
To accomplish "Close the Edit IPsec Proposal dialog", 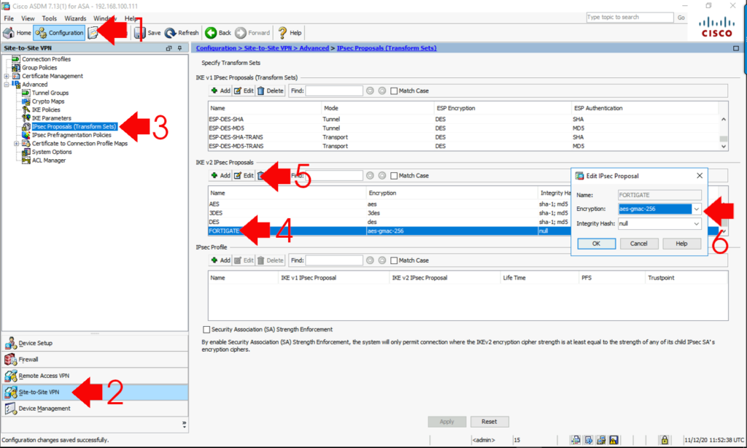I will pos(700,176).
